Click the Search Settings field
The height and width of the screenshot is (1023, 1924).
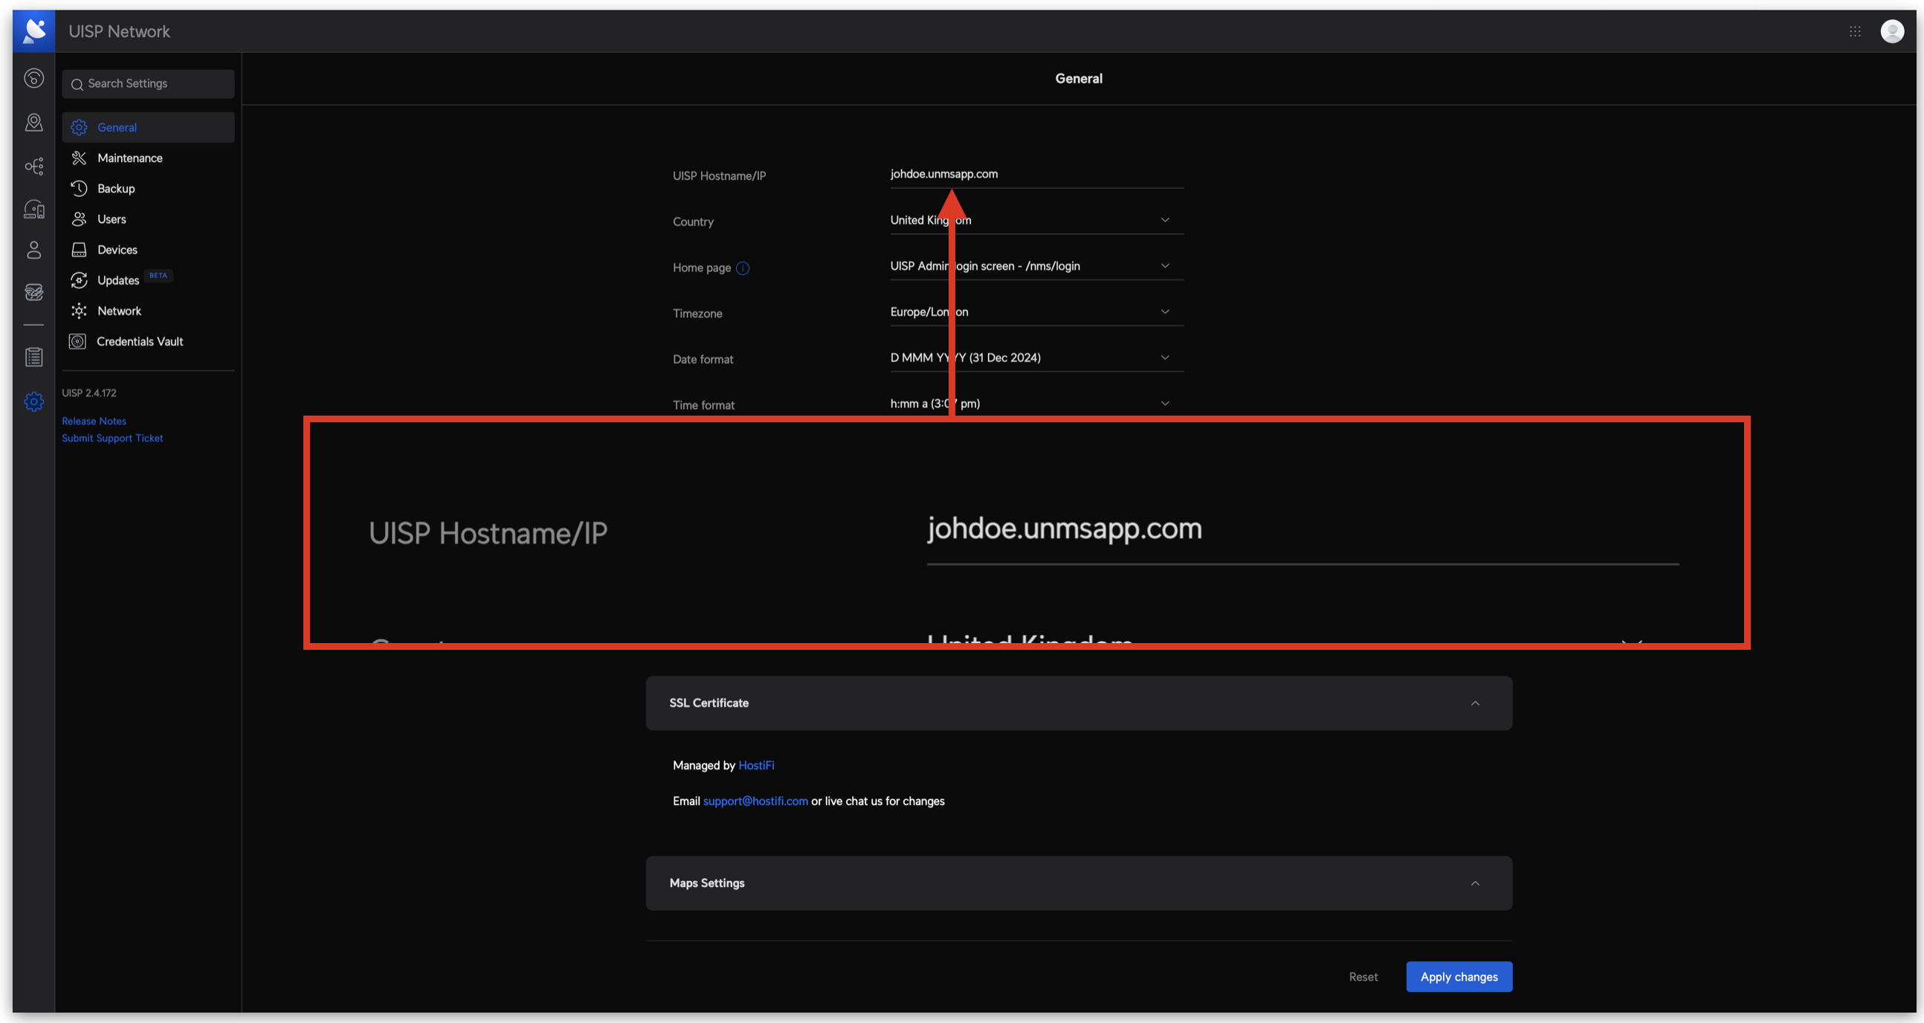[x=148, y=83]
